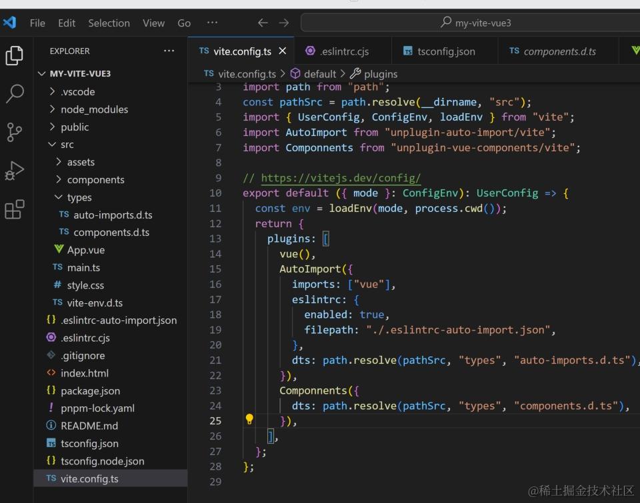Expand the node_modules folder
640x503 pixels.
tap(52, 109)
